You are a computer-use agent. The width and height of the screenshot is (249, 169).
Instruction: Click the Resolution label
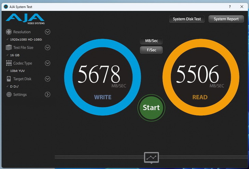click(22, 32)
